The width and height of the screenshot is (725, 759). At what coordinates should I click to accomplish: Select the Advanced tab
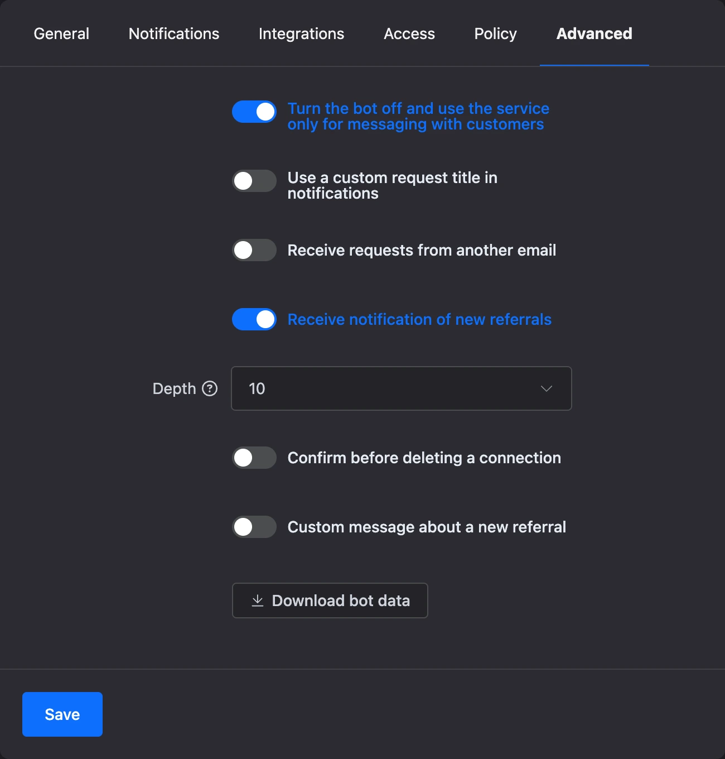point(594,33)
